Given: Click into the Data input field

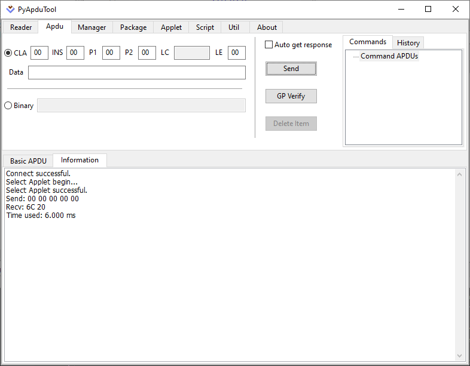Looking at the screenshot, I should tap(136, 72).
